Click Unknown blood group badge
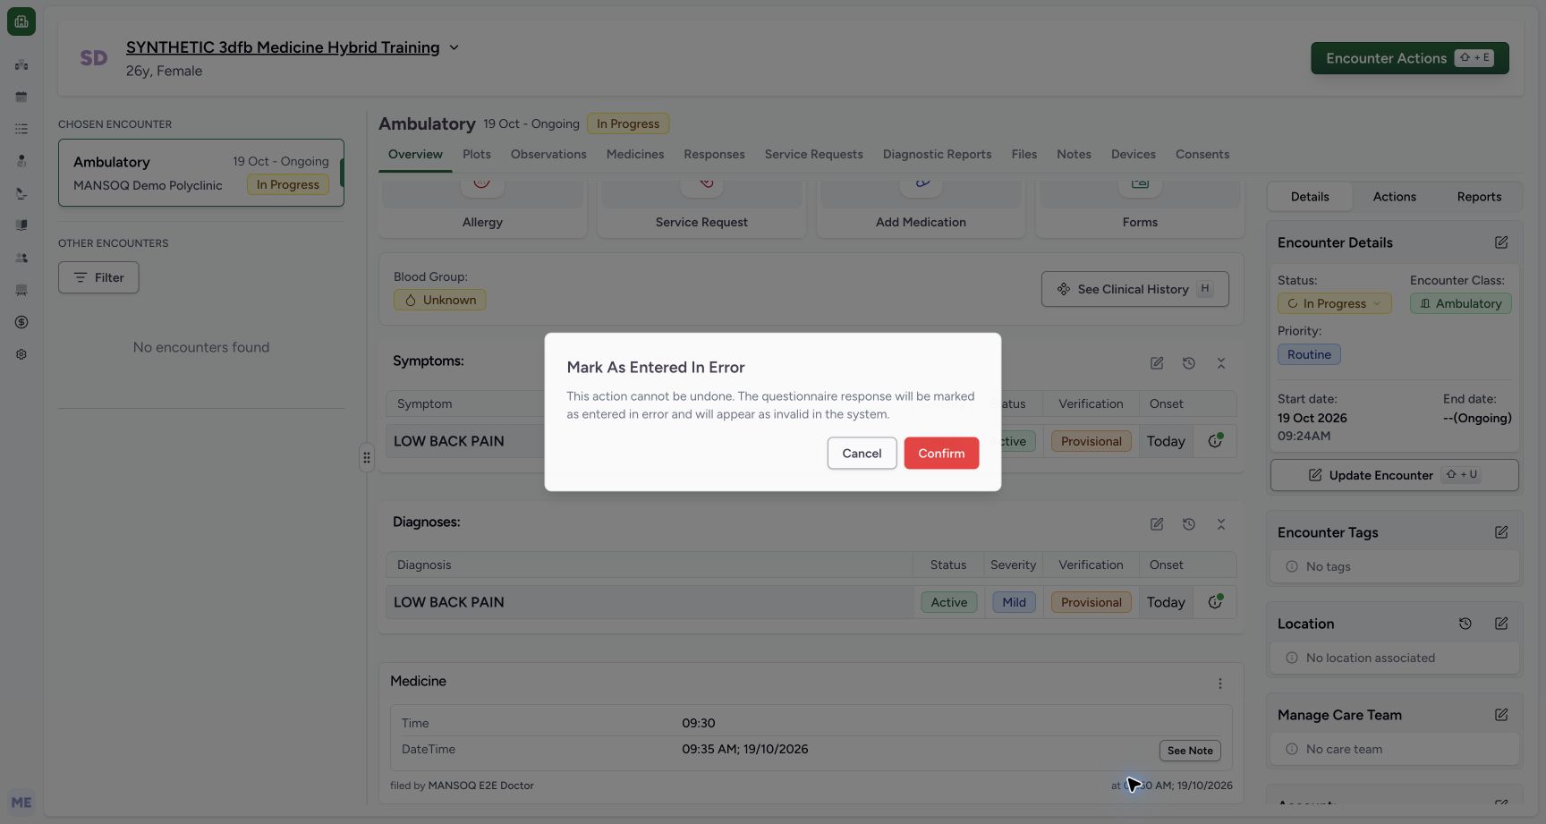Image resolution: width=1546 pixels, height=824 pixels. pos(440,300)
